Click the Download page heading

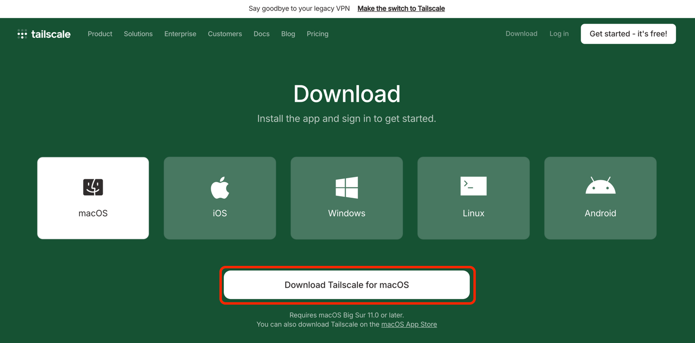pyautogui.click(x=347, y=94)
